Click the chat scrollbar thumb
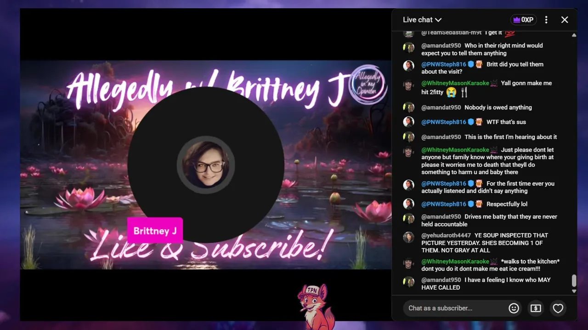This screenshot has height=330, width=588. coord(574,280)
